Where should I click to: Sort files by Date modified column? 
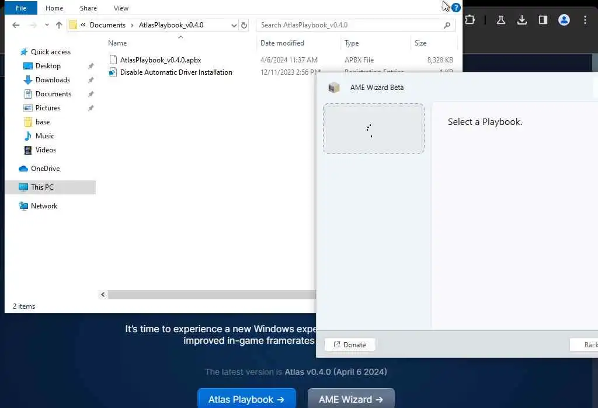pos(282,43)
